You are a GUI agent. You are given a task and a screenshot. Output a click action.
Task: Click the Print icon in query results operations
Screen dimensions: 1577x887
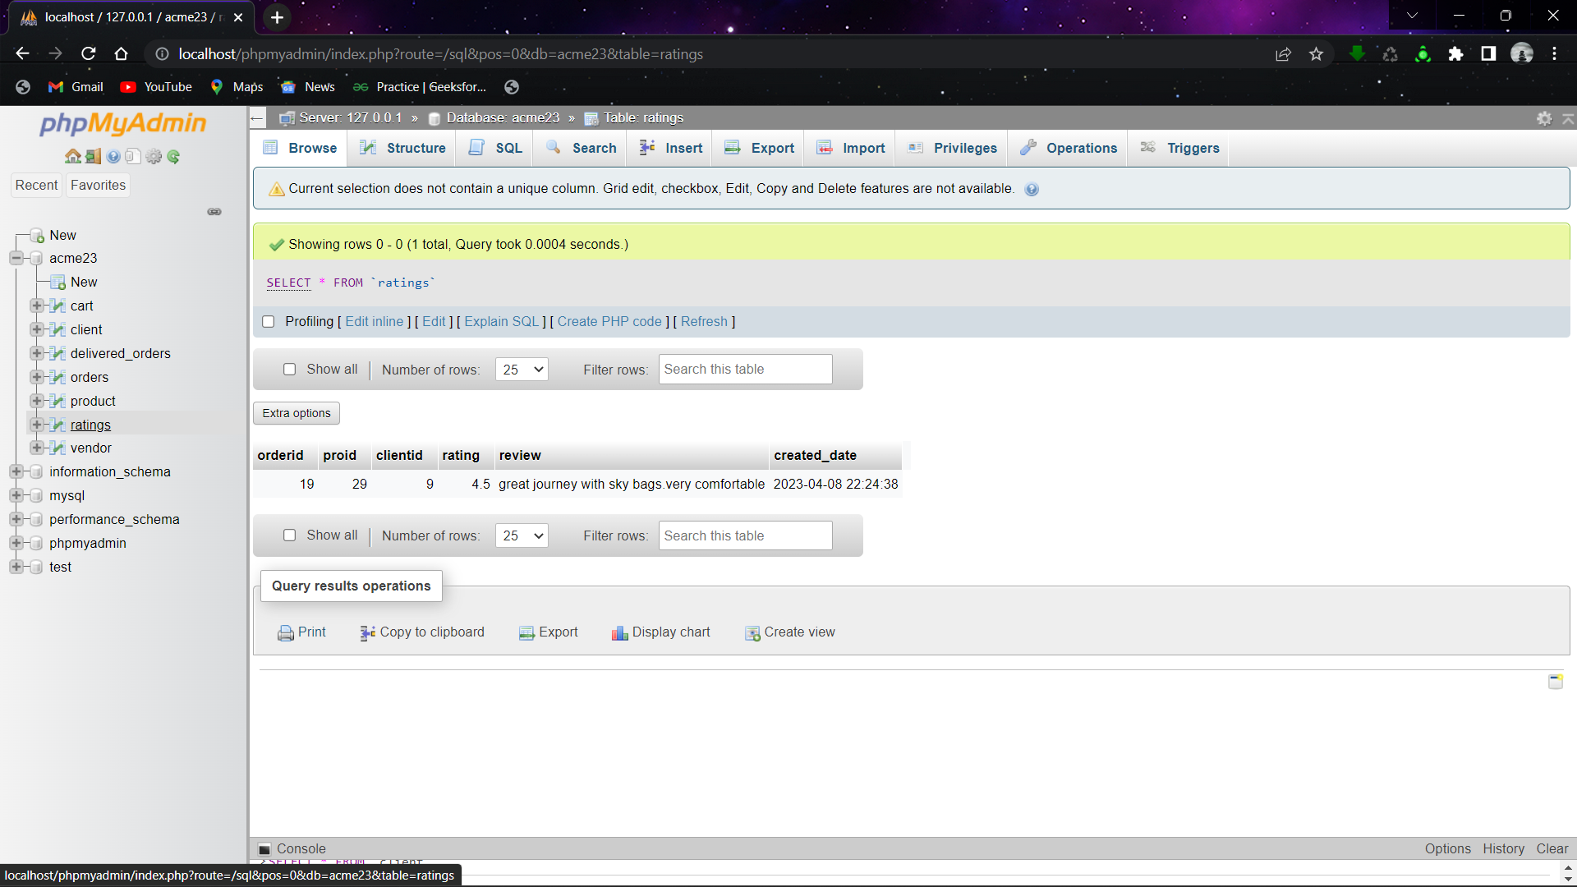pos(286,632)
